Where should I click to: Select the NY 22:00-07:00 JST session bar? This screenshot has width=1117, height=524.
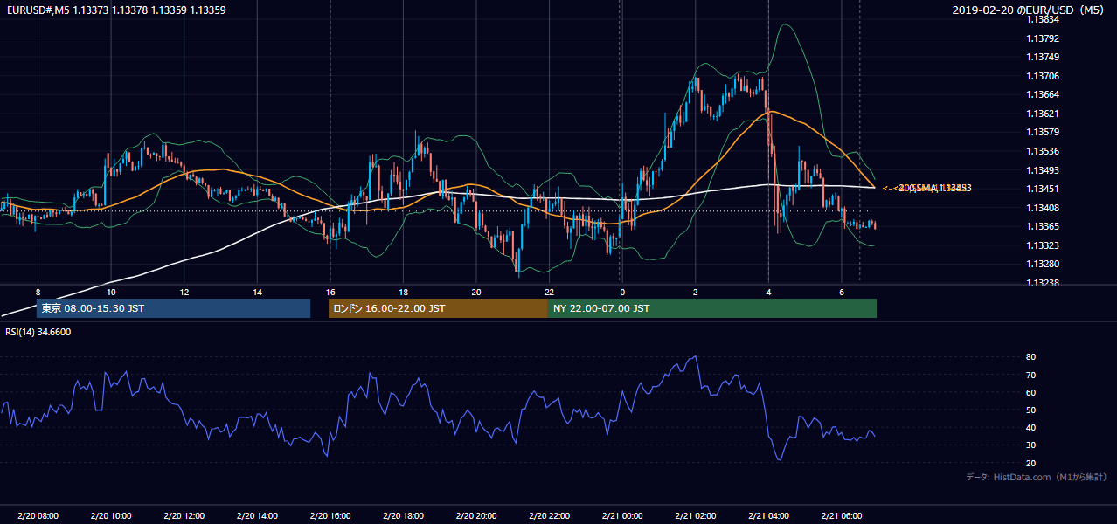pos(712,308)
